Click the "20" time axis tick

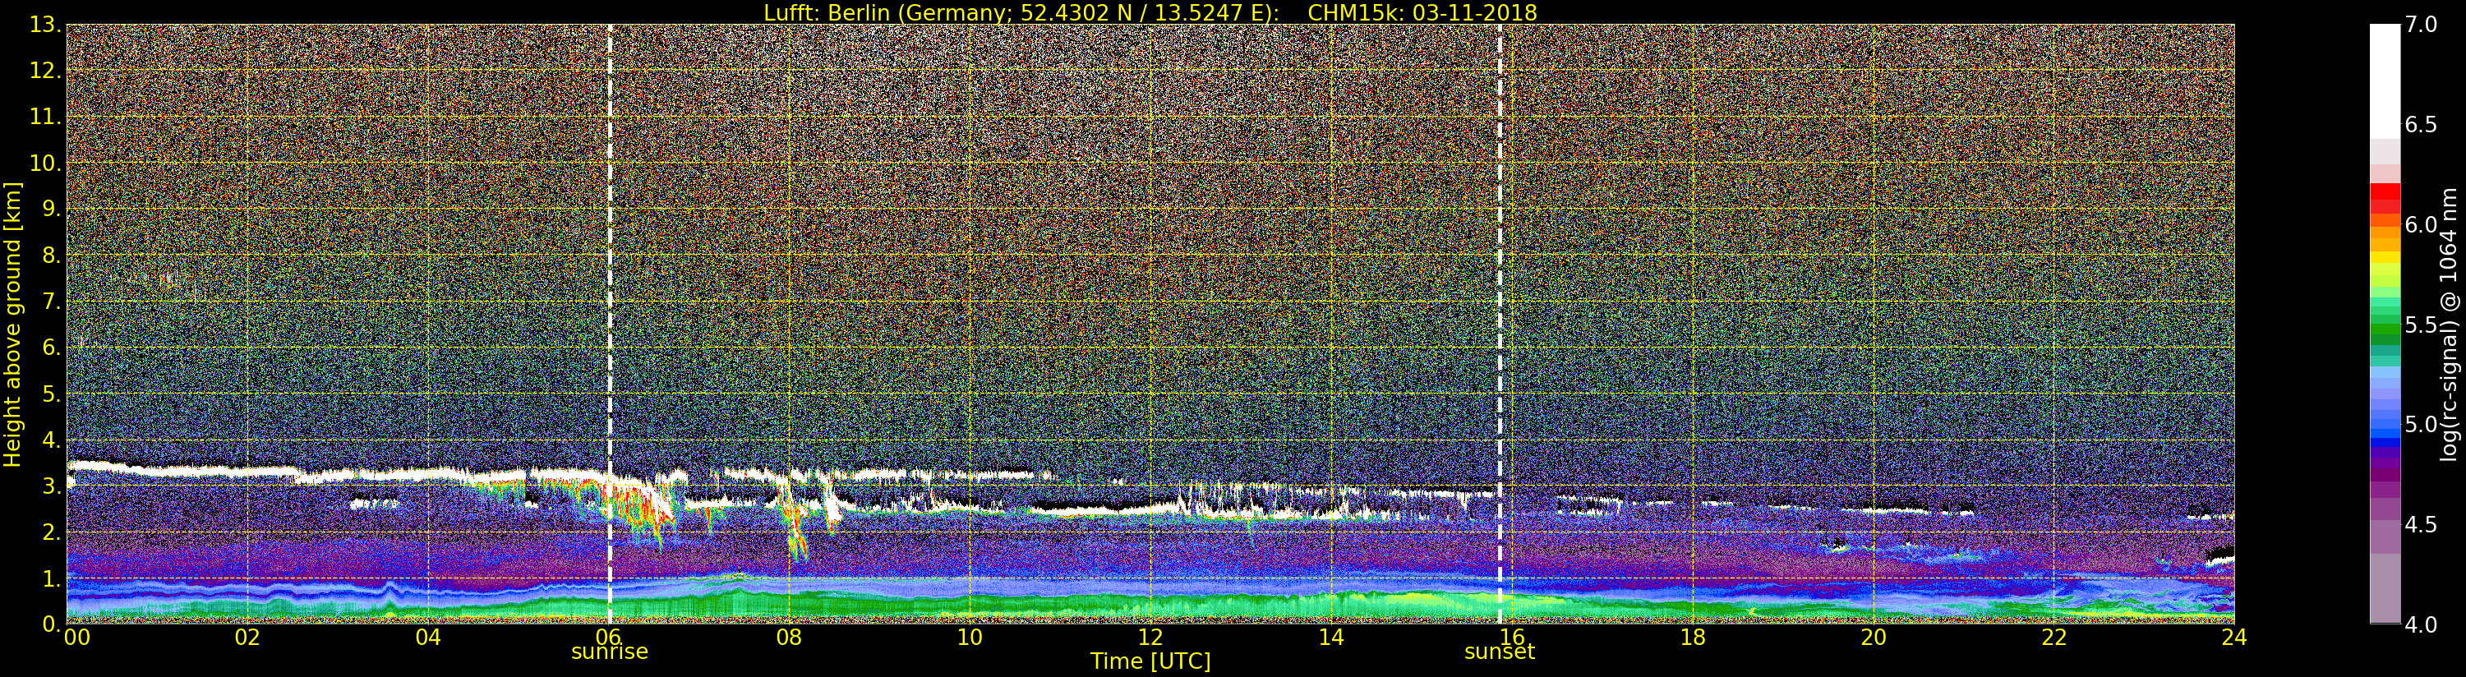[x=1873, y=637]
